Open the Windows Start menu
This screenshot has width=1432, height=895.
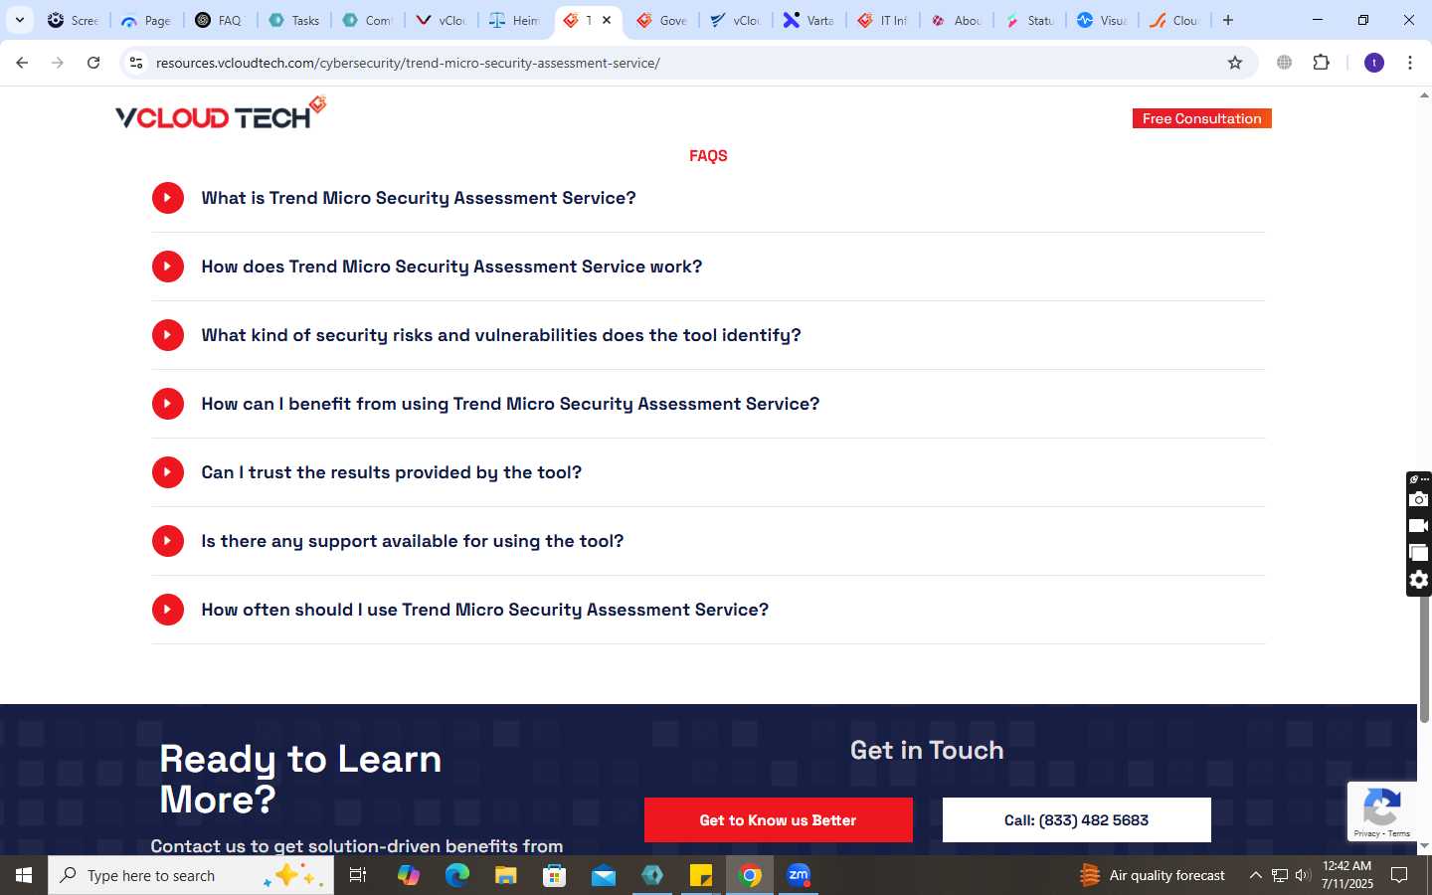click(24, 875)
